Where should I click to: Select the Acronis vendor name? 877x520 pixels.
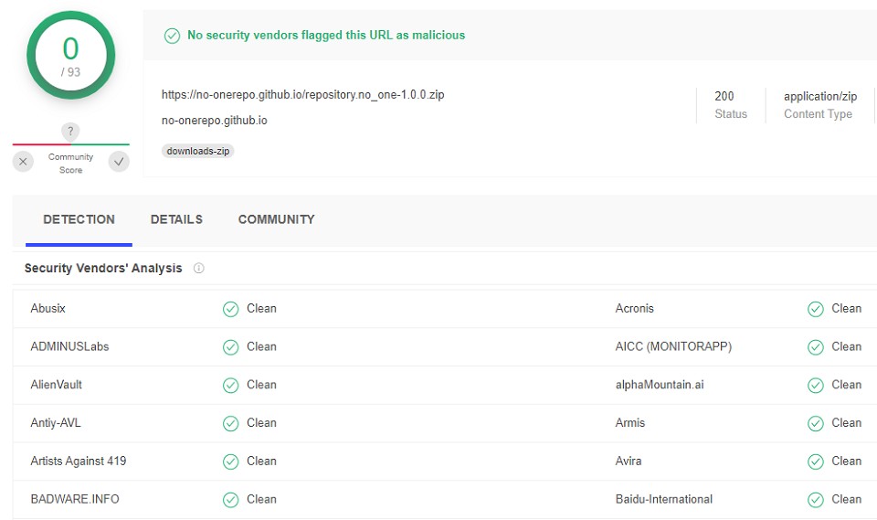634,308
